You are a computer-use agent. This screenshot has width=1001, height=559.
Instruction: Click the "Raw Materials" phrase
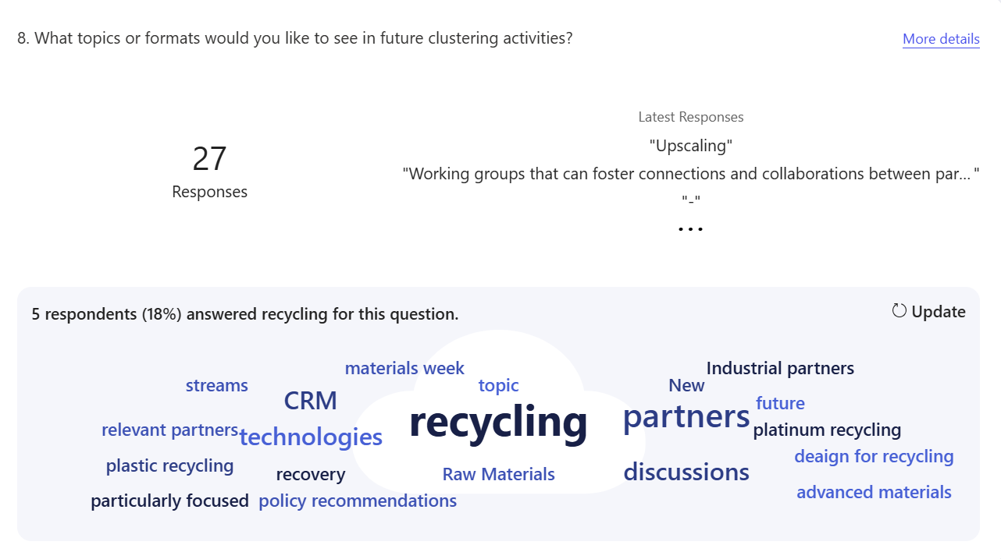tap(498, 474)
